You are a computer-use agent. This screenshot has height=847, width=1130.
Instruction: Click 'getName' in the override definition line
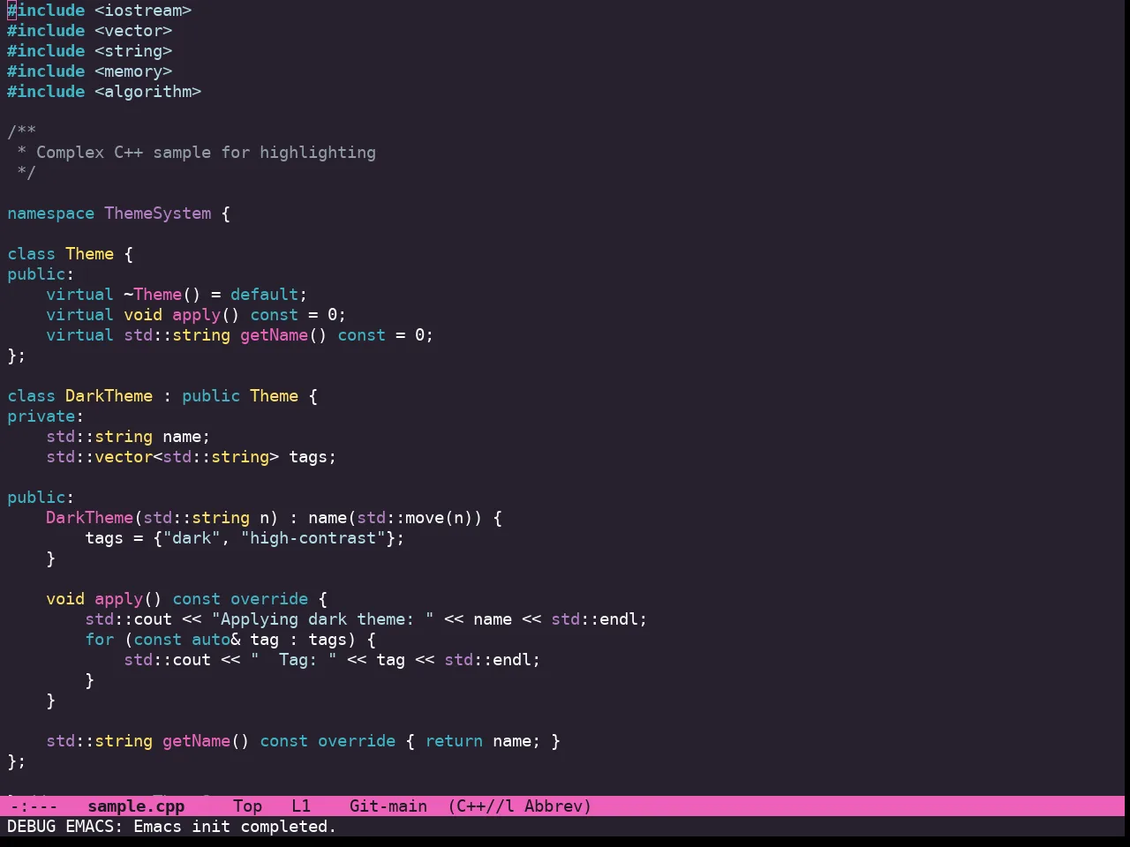(196, 741)
